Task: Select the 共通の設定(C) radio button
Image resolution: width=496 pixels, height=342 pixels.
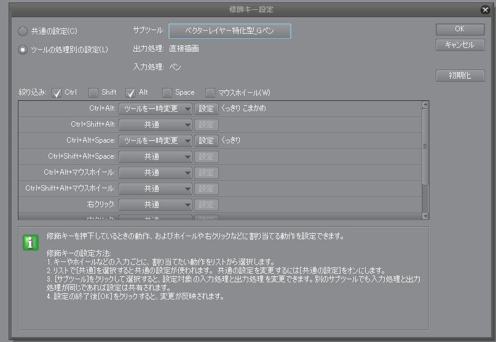Action: pyautogui.click(x=23, y=31)
